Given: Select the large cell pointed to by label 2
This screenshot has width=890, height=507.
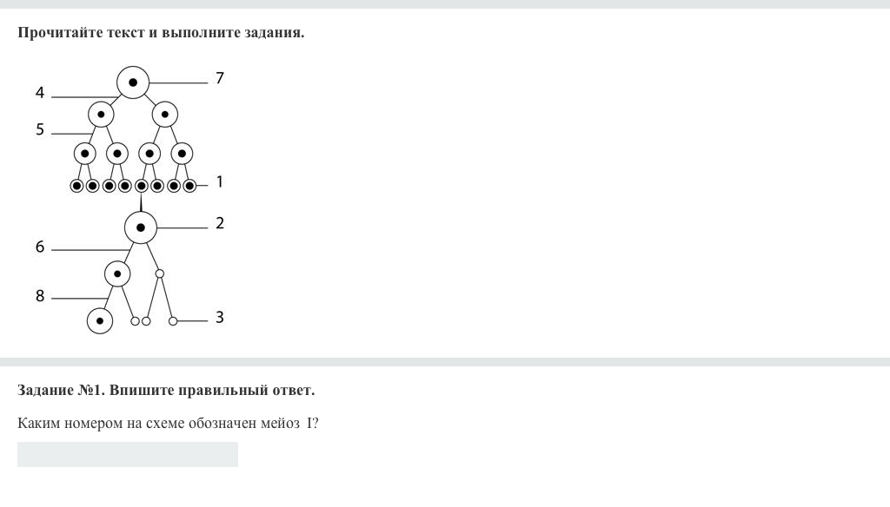Looking at the screenshot, I should coord(141,227).
